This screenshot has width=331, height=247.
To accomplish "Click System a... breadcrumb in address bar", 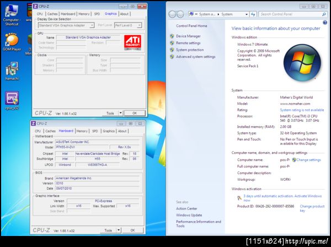I will pyautogui.click(x=207, y=14).
